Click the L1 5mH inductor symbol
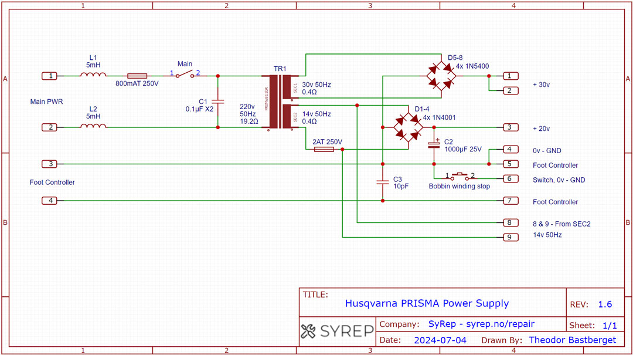The height and width of the screenshot is (355, 633). (x=93, y=75)
